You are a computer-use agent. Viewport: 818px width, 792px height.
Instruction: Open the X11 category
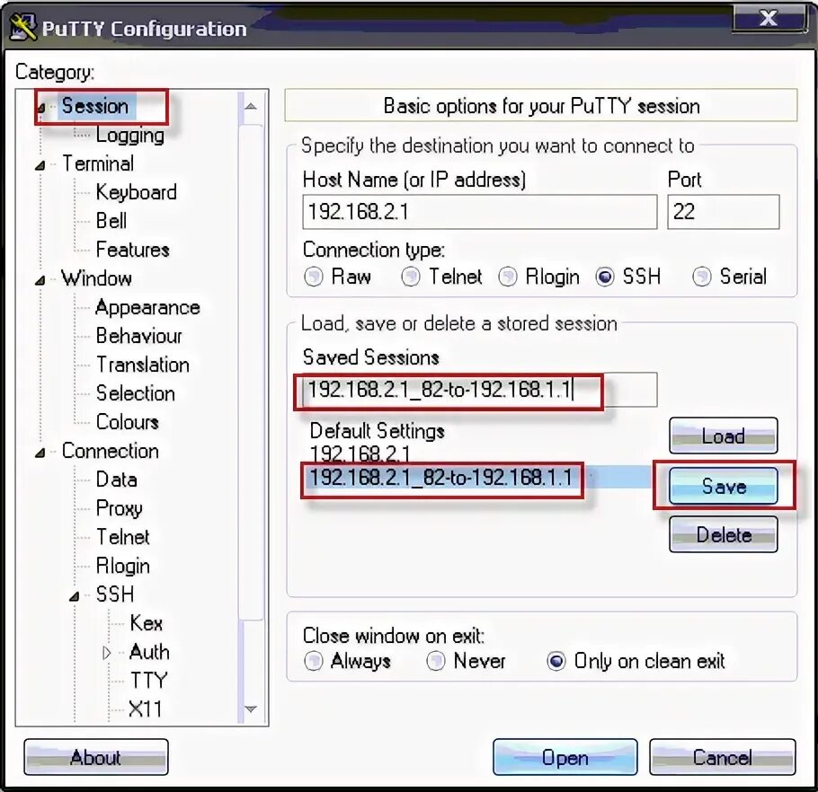(146, 709)
